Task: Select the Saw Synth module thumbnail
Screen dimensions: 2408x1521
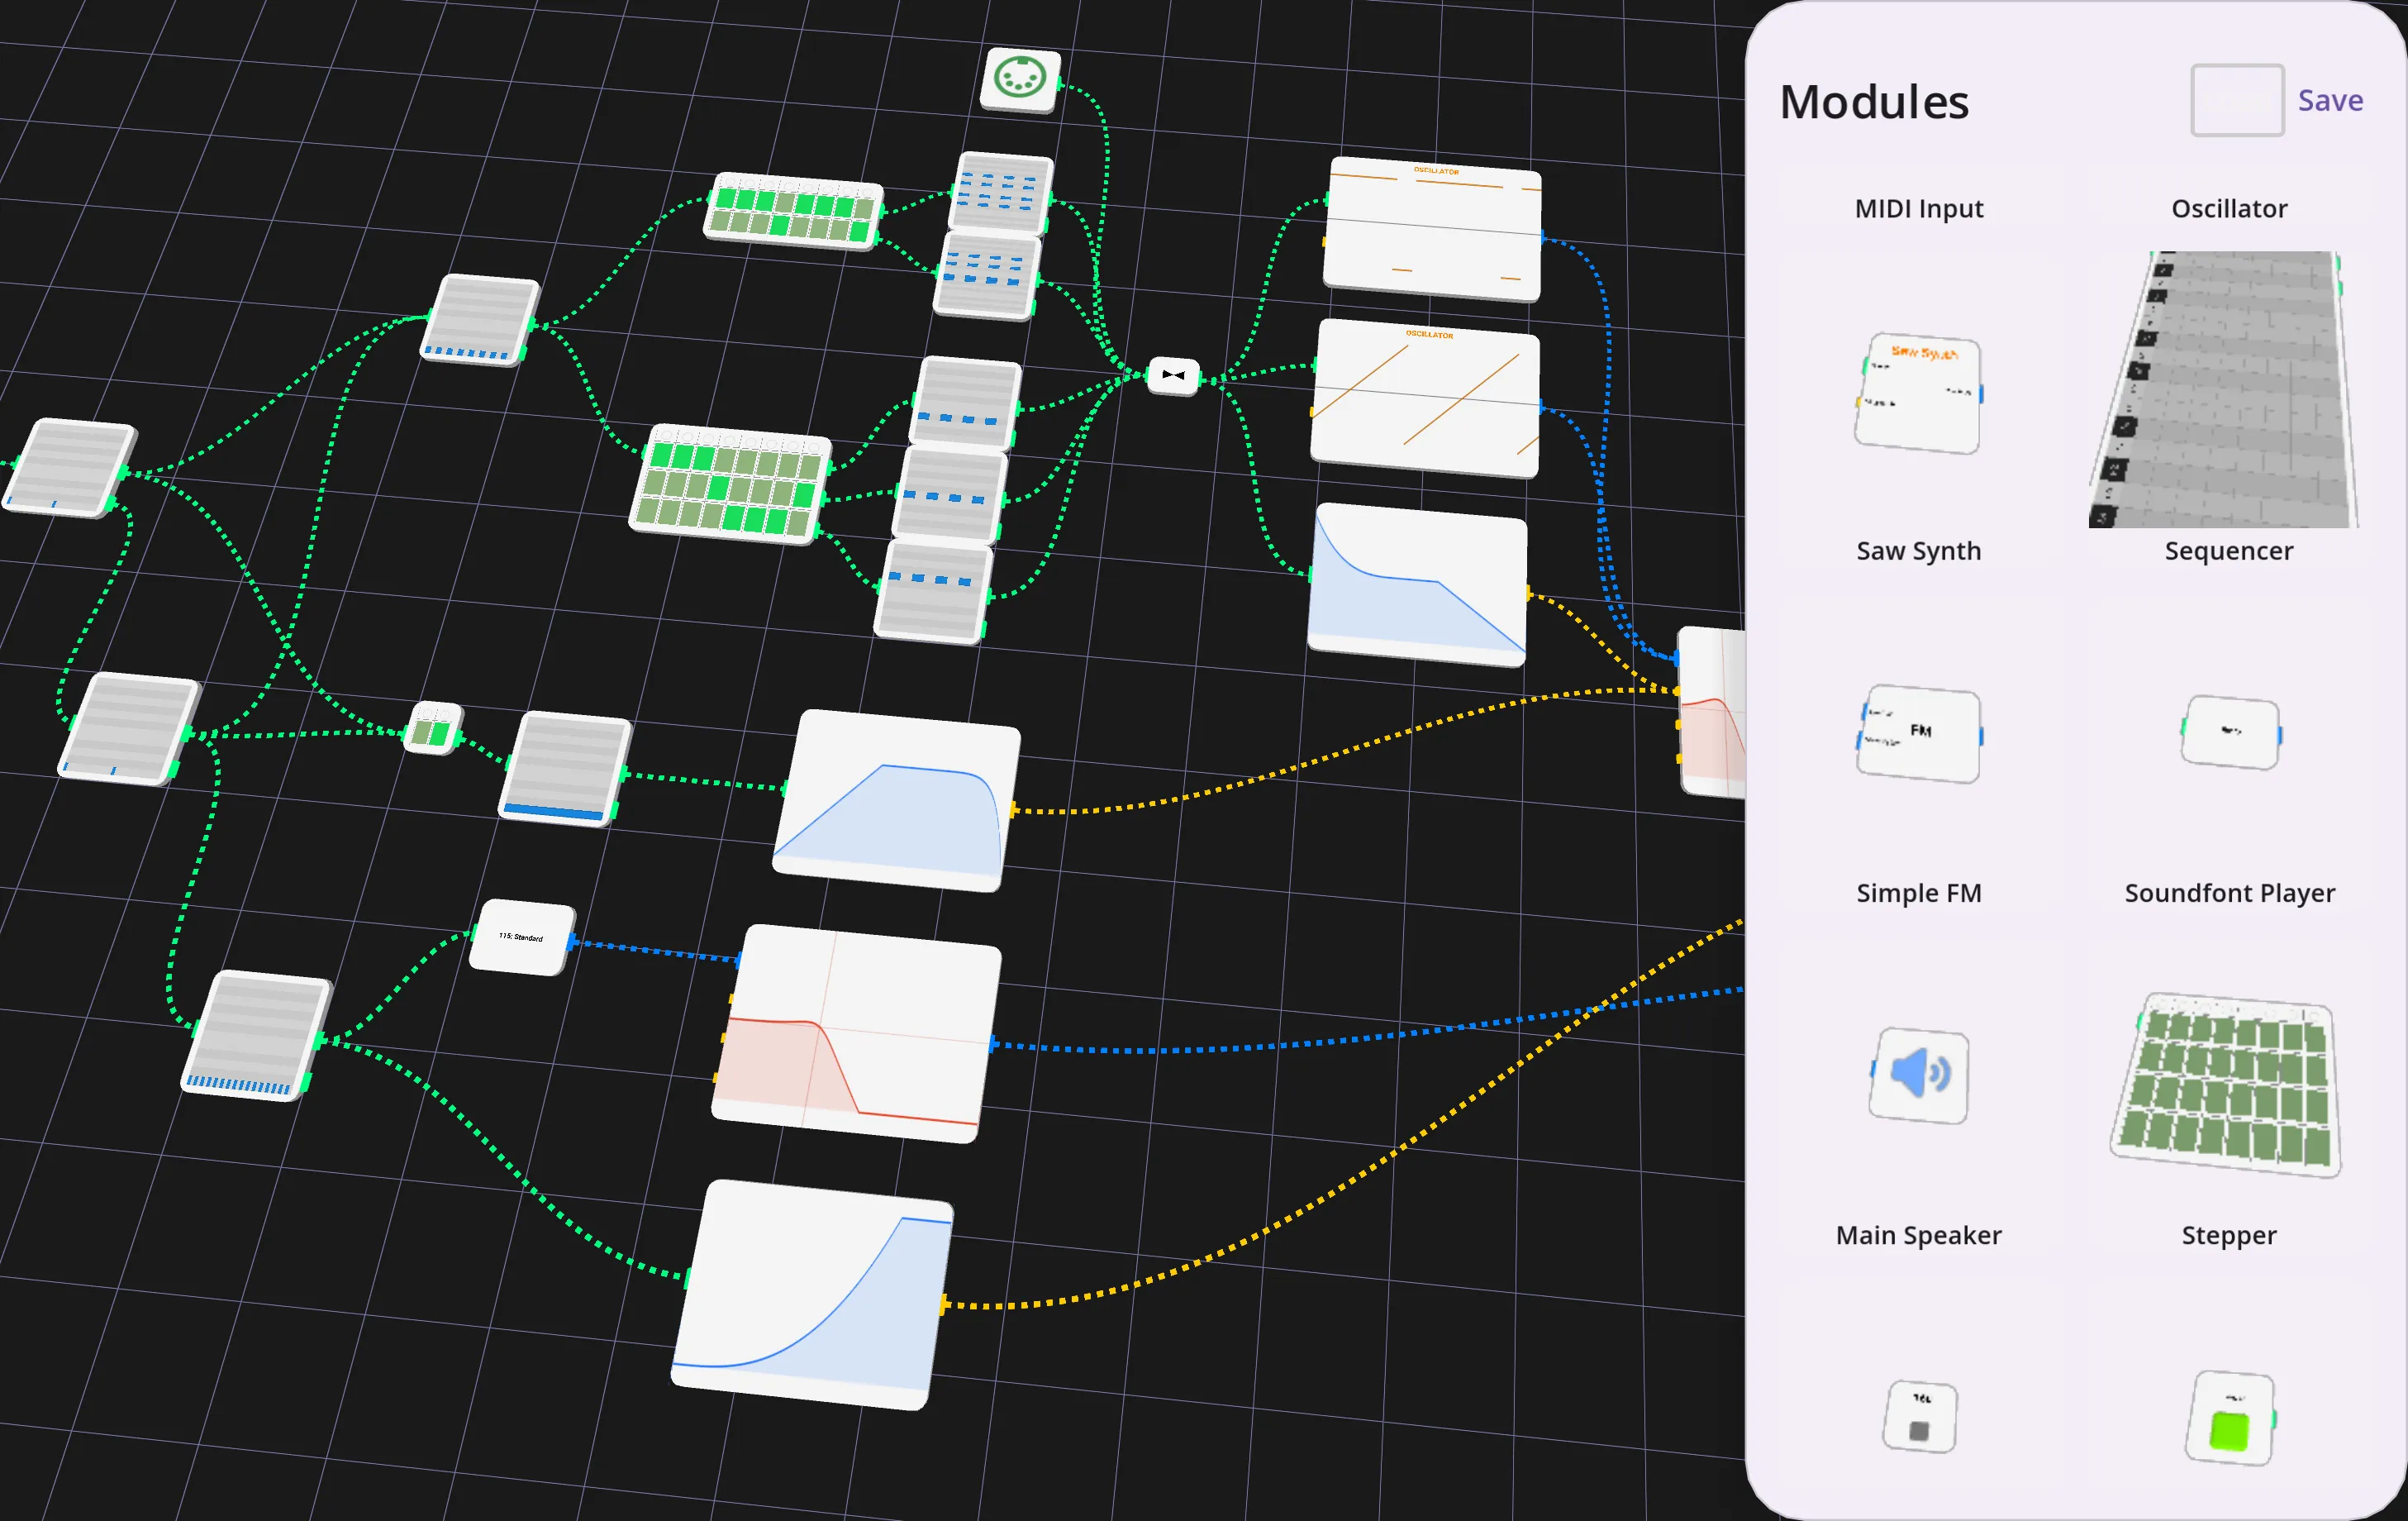Action: point(1918,393)
